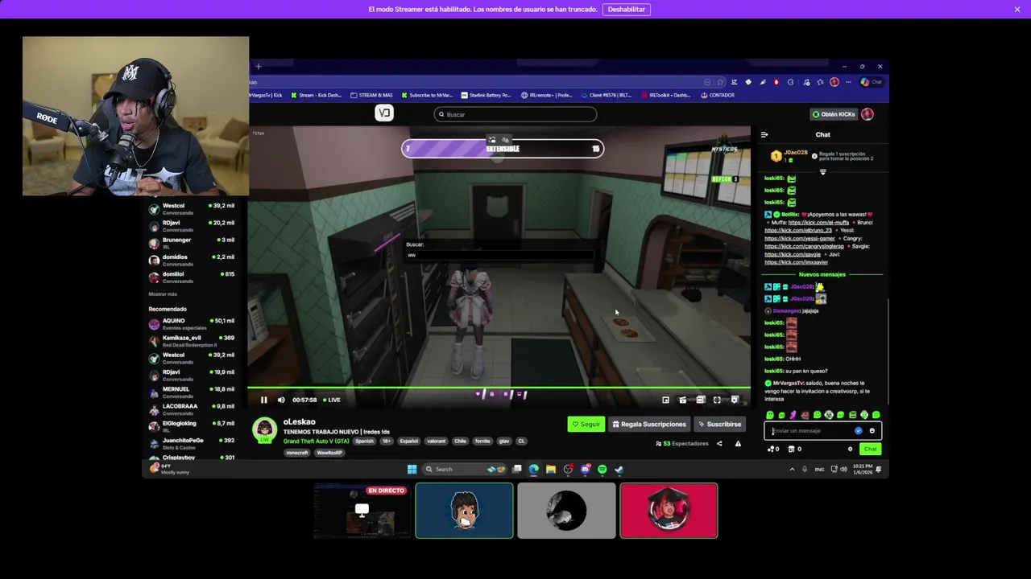
Task: Select the minecraft tag
Action: (x=297, y=453)
